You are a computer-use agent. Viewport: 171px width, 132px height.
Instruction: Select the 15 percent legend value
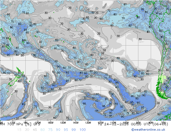coord(19,130)
